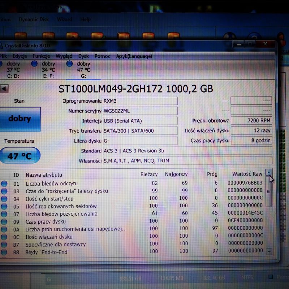This screenshot has height=289, width=289.
Task: Click the 47 °C temperature button
Action: point(20,156)
